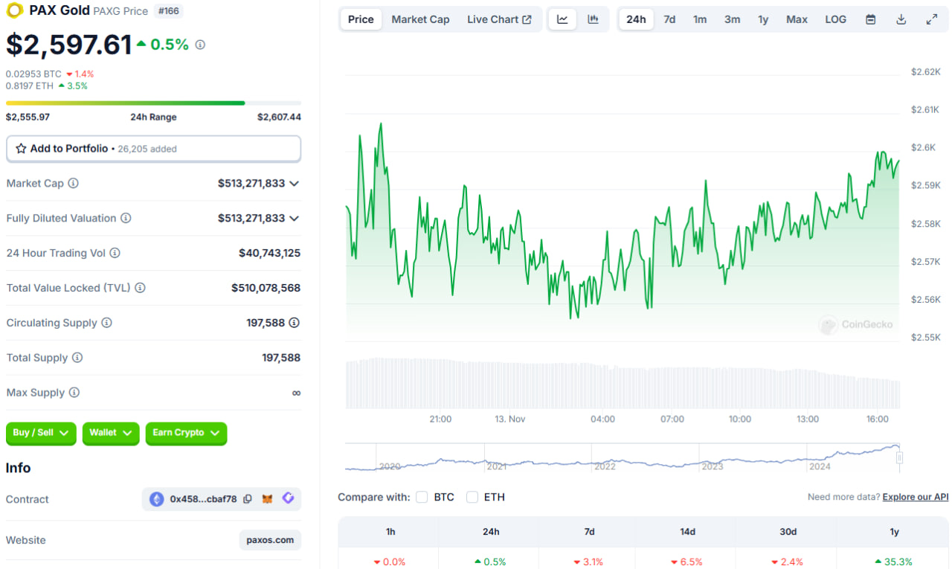Select 3m chart range

click(x=732, y=19)
